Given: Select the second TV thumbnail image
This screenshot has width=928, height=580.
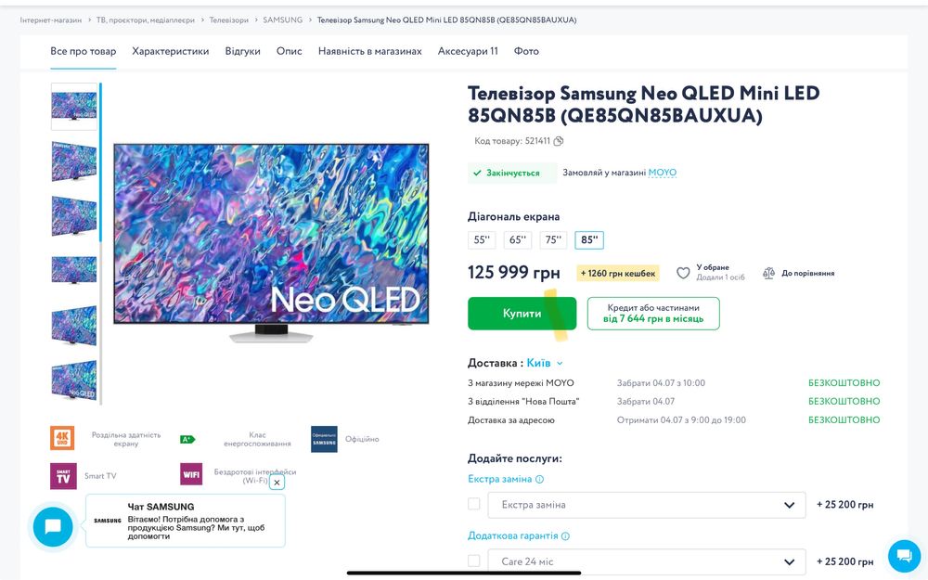Looking at the screenshot, I should [74, 161].
